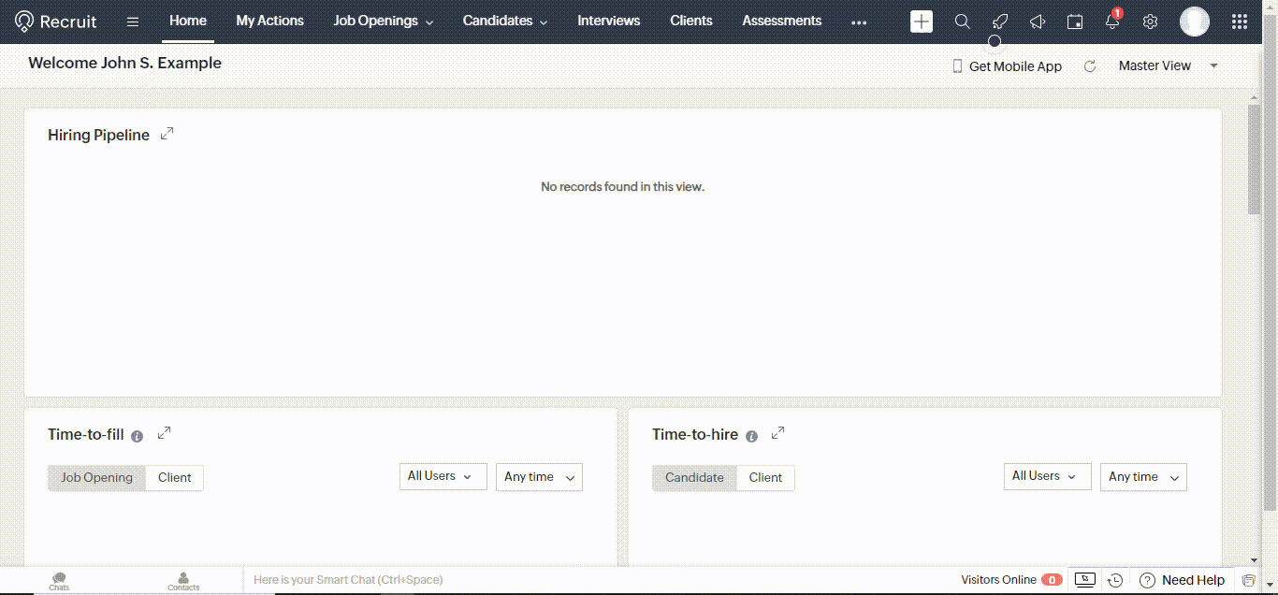
Task: Select Candidate in Time-to-hire toggle
Action: (x=694, y=477)
